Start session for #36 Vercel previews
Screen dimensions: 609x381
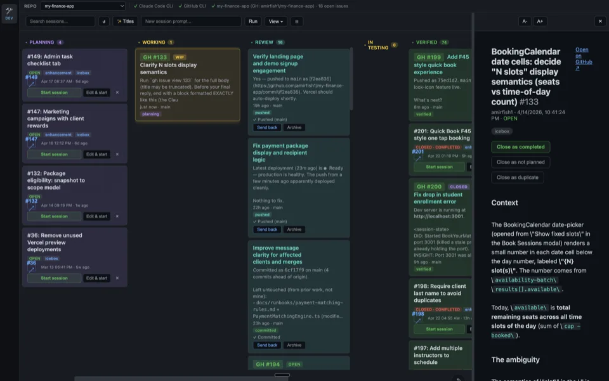pos(54,278)
